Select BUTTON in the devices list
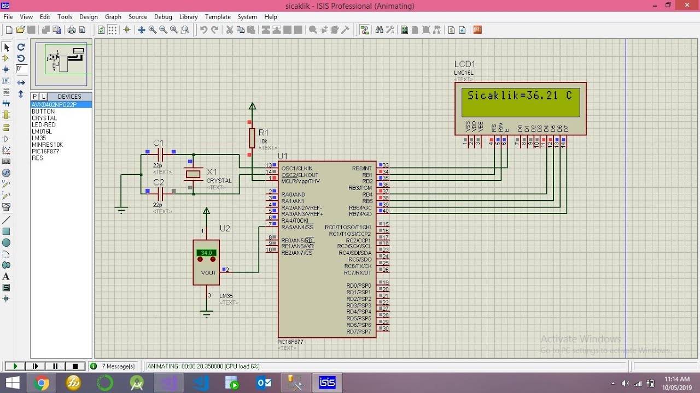The image size is (700, 393). pyautogui.click(x=43, y=111)
